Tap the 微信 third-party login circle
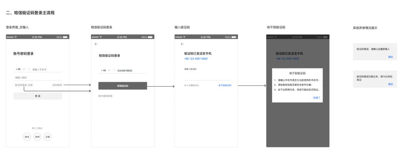This screenshot has width=408, height=162. click(x=27, y=137)
